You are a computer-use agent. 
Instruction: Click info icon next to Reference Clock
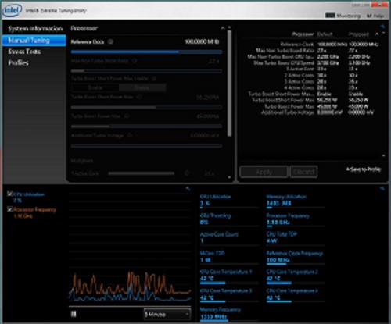(110, 41)
